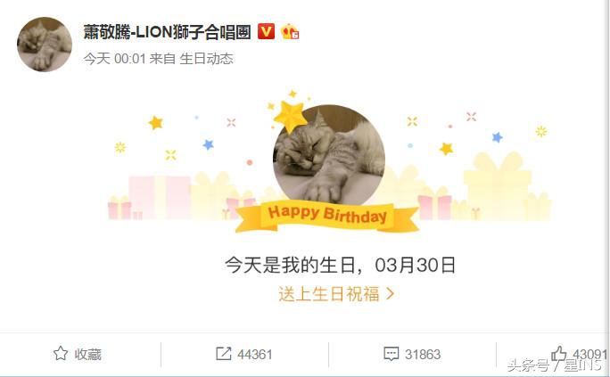Viewport: 610px width, 377px height.
Task: Open the 生日动态 source link
Action: (x=207, y=59)
